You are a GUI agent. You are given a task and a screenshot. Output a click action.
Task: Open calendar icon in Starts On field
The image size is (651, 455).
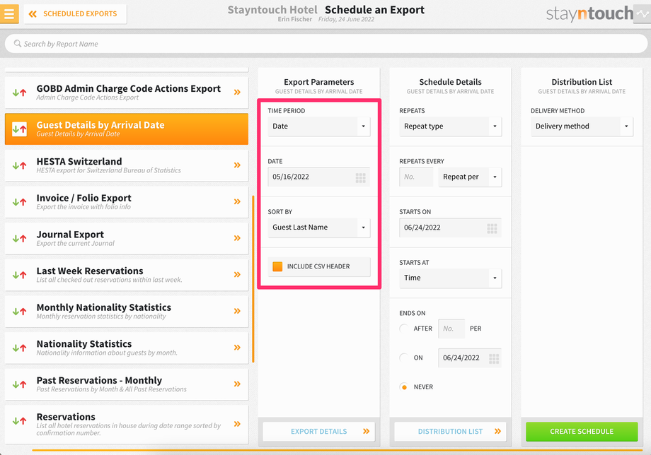(492, 229)
